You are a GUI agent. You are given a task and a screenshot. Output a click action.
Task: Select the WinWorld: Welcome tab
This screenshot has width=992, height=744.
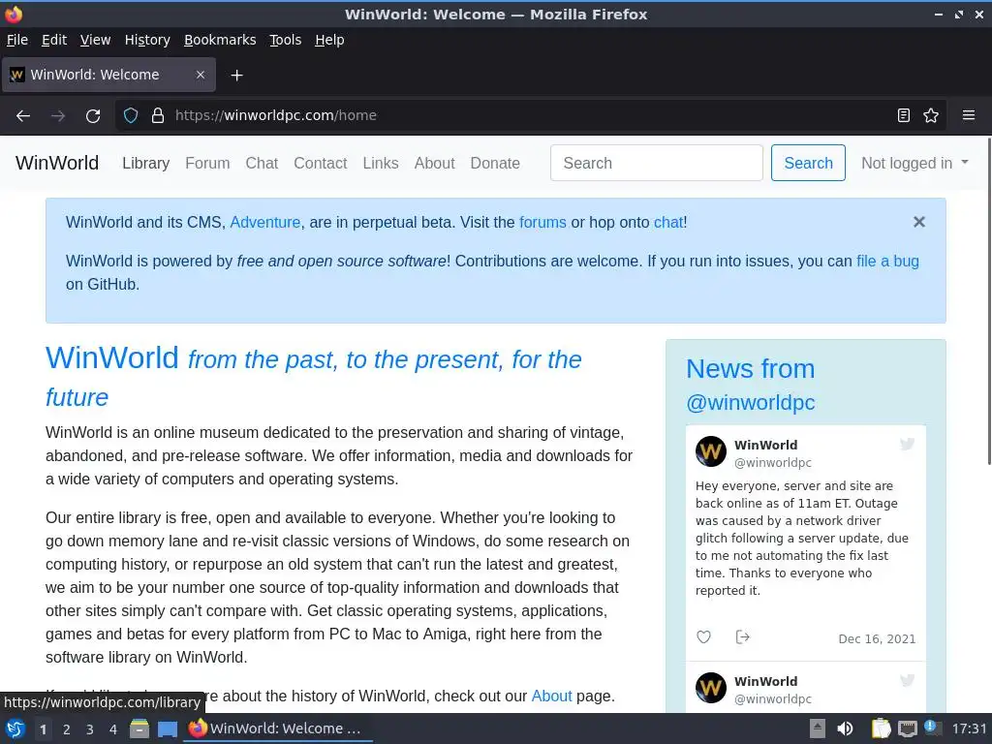point(108,75)
